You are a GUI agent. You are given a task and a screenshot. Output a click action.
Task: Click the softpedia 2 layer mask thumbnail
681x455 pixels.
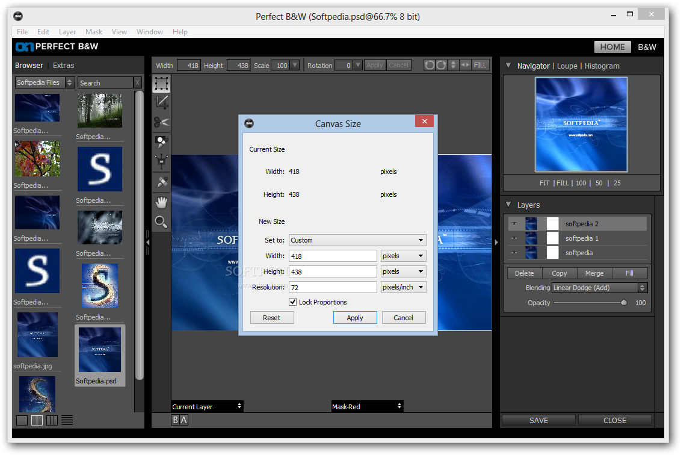pyautogui.click(x=552, y=224)
